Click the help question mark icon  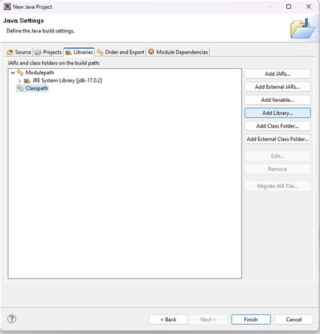pos(11,318)
